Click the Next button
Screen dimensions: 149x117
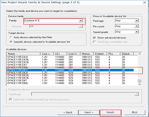89,113
